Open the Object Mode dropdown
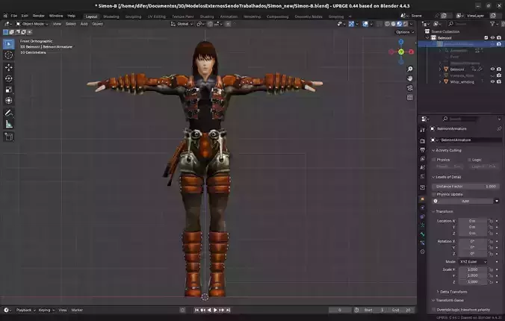Image resolution: width=505 pixels, height=321 pixels. [32, 24]
